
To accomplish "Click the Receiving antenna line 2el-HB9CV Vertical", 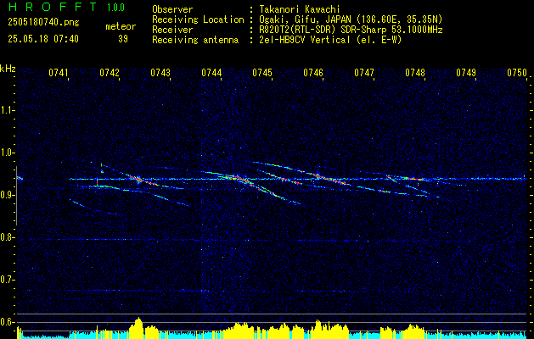I will pyautogui.click(x=330, y=40).
